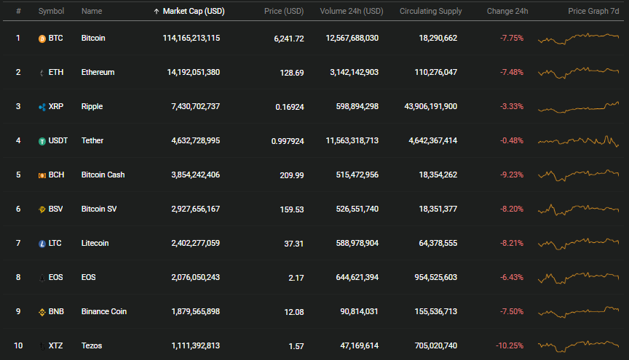The image size is (629, 360).
Task: Click the XRP Ripple logo icon
Action: click(x=41, y=107)
